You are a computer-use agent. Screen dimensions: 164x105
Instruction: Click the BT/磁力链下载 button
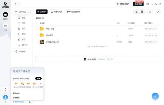coord(73,11)
